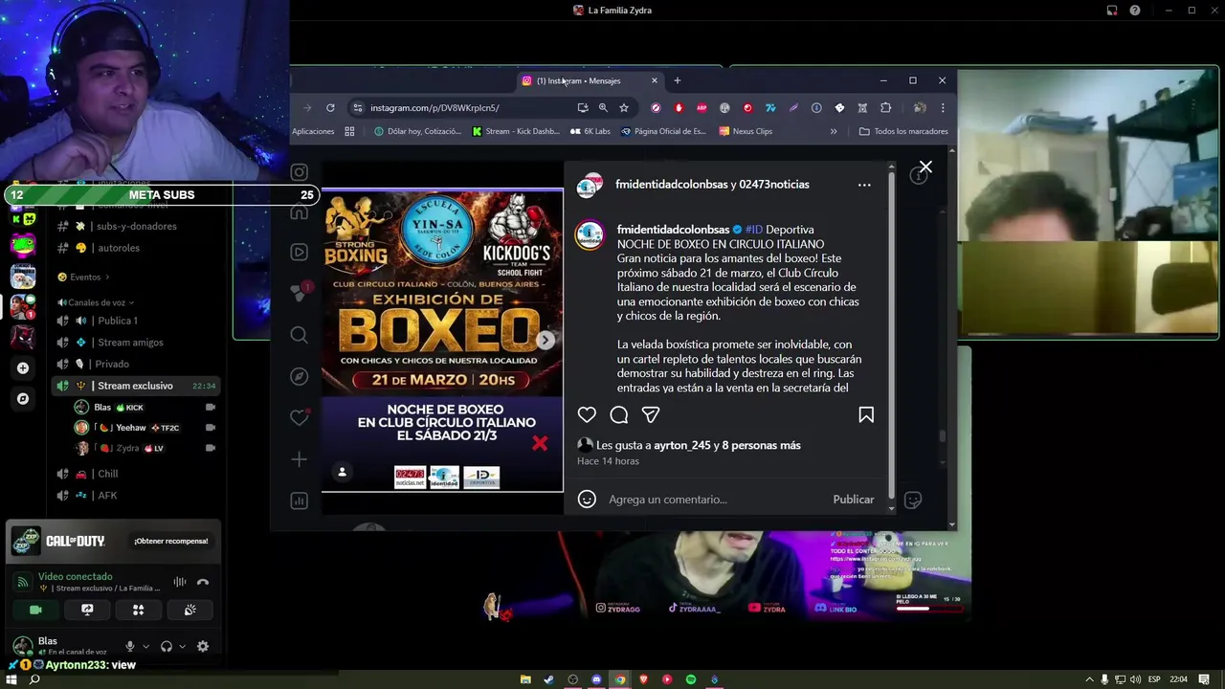This screenshot has width=1225, height=689.
Task: Open the 'Dólar hoy, Cotizació...' bookmark
Action: point(417,131)
